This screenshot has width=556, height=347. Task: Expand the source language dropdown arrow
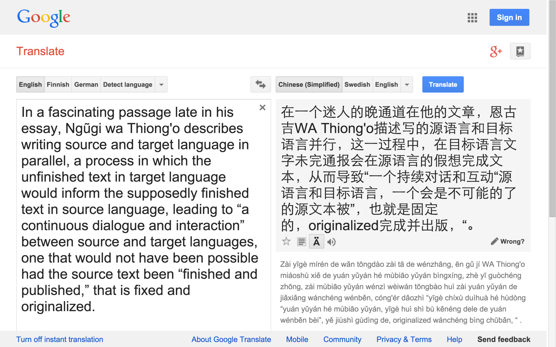click(x=161, y=84)
